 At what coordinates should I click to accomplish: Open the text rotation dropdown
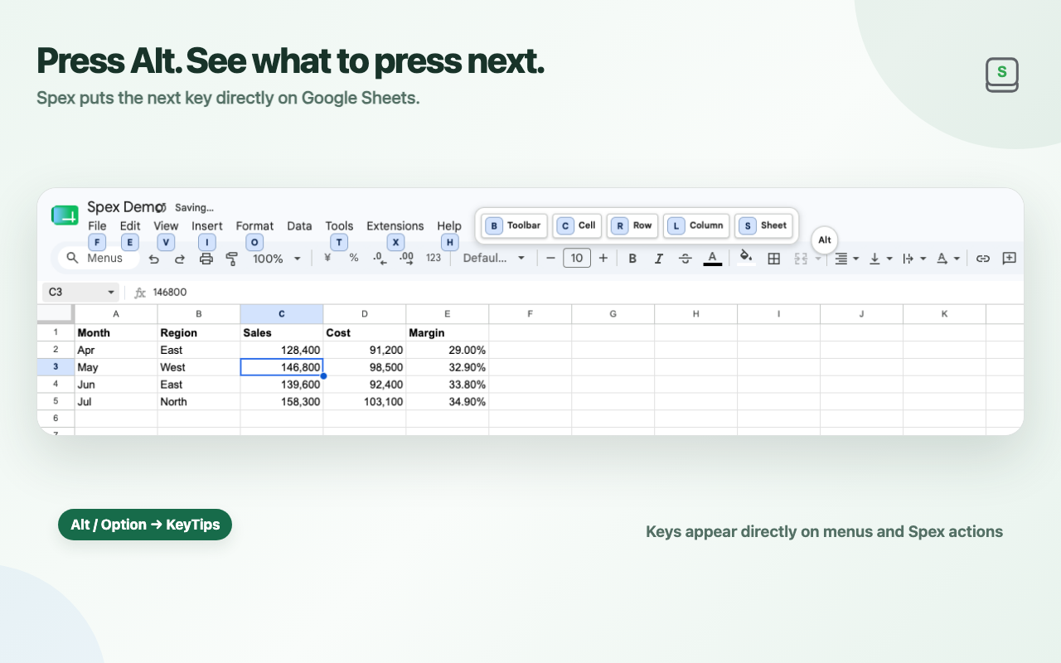point(948,259)
